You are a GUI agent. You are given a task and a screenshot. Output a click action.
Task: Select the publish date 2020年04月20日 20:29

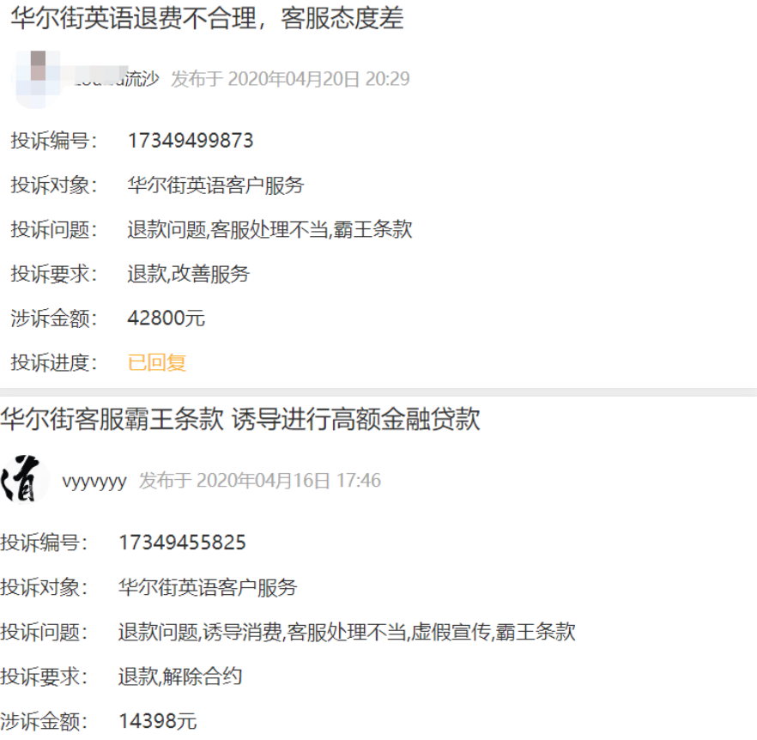click(290, 79)
